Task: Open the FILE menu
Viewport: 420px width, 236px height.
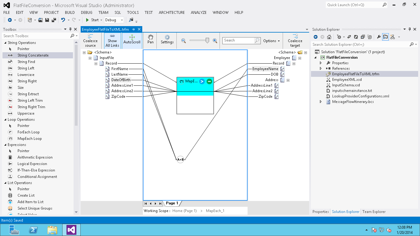Action: (6, 13)
